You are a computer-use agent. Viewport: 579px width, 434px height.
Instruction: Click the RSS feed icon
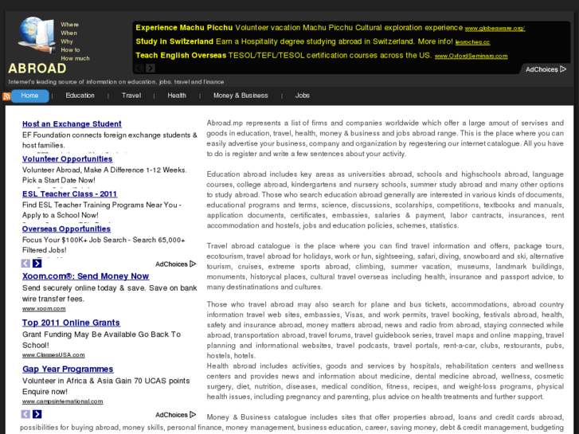click(6, 96)
